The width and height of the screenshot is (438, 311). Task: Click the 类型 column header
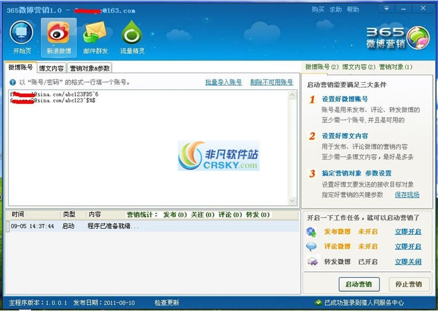pos(69,215)
